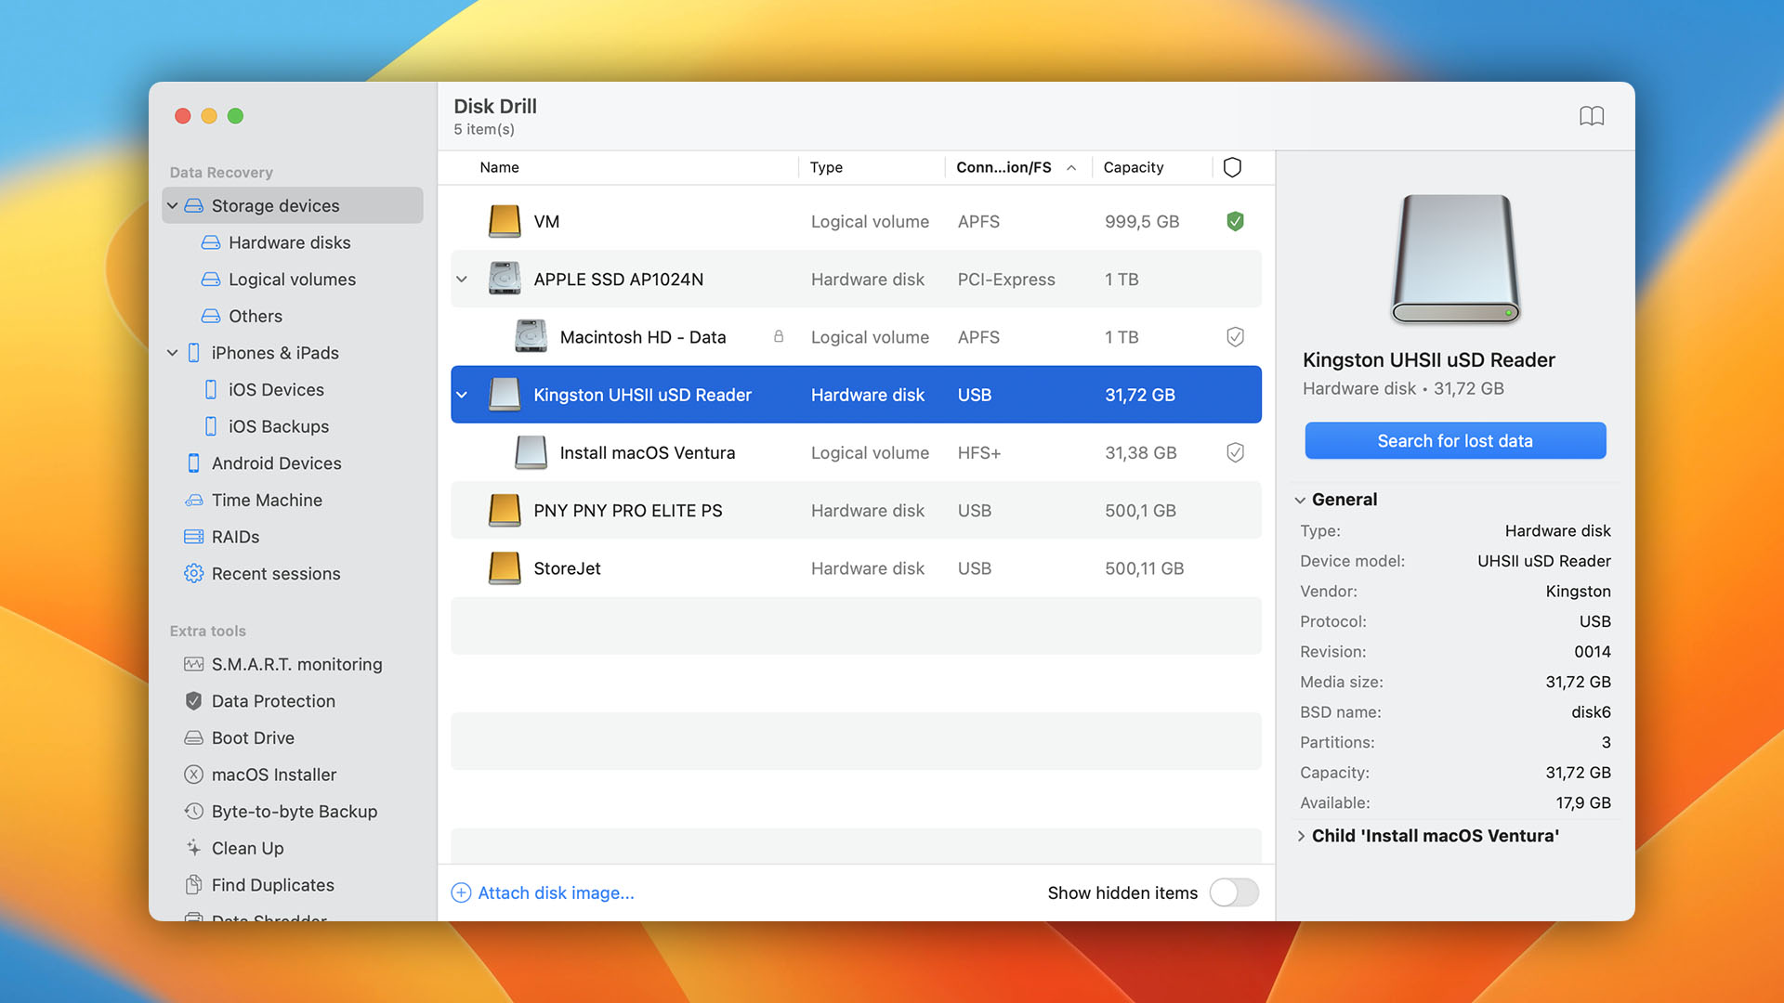
Task: Toggle Show hidden items switch
Action: 1234,892
